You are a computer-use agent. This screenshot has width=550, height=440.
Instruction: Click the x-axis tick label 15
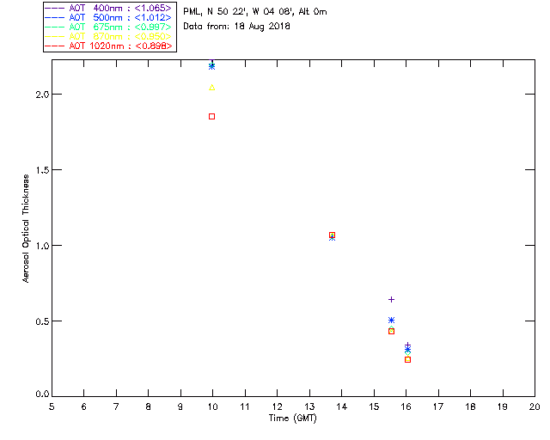374,406
